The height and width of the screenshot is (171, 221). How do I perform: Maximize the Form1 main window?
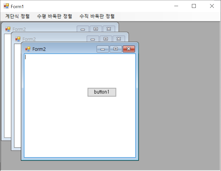(x=194, y=6)
